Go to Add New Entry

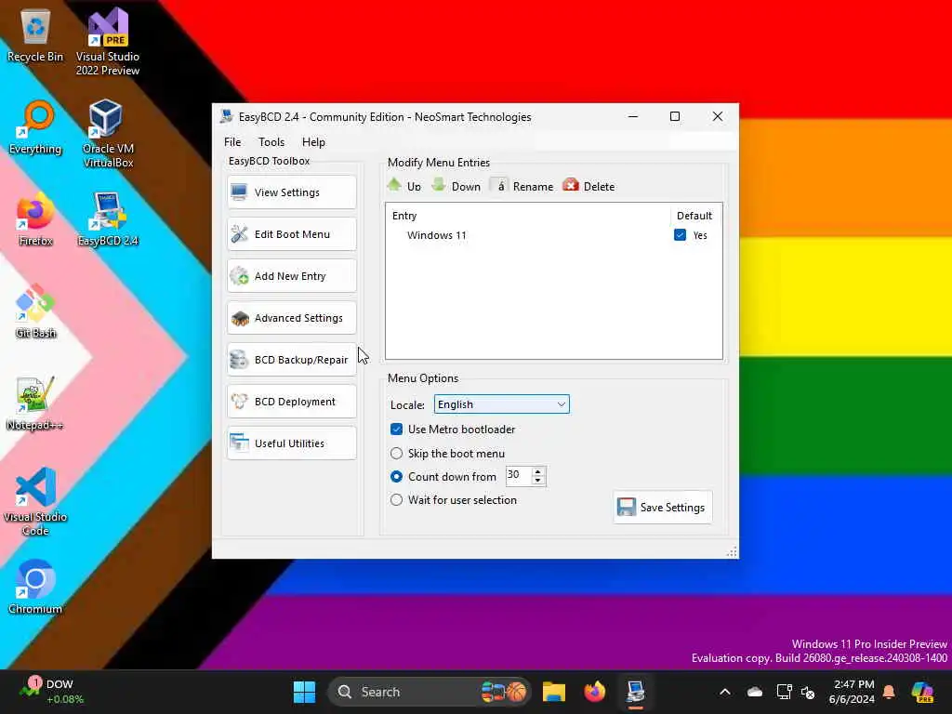[291, 276]
